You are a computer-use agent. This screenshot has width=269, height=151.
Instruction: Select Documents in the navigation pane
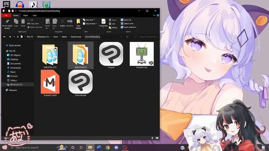(14, 63)
